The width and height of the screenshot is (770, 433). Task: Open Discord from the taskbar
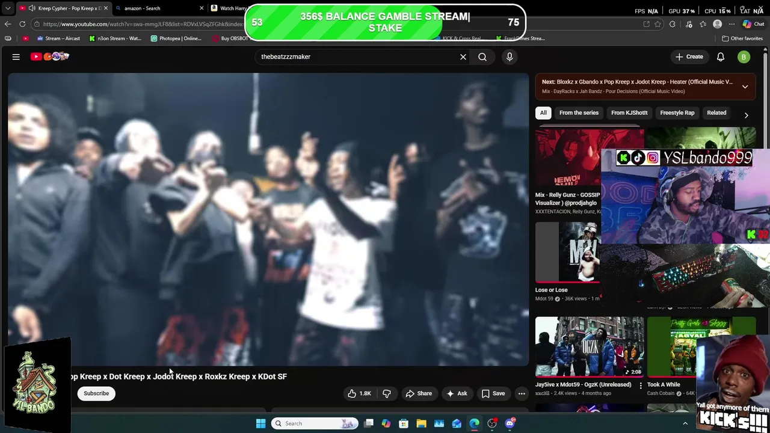(510, 423)
